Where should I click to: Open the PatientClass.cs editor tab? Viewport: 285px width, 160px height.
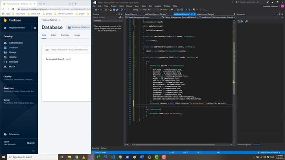[x=131, y=14]
